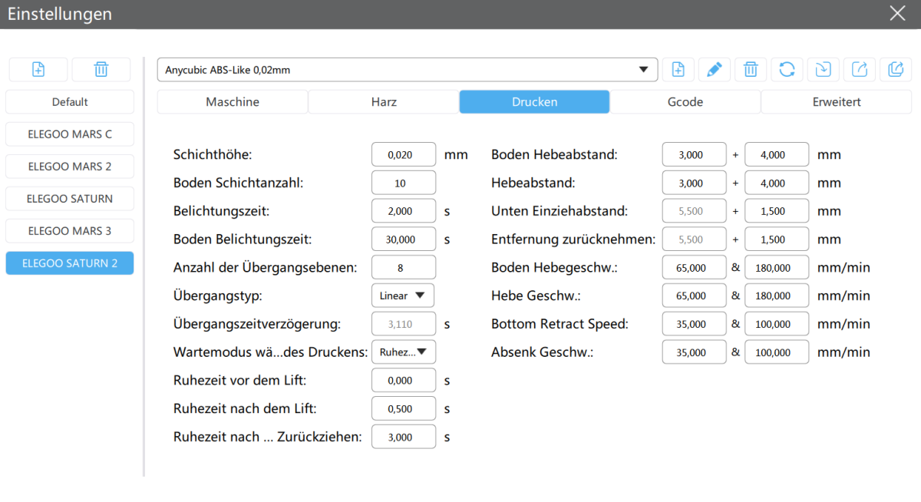Screen dimensions: 921x502
Task: Open the Wartemodus während des Druckens dropdown
Action: point(403,352)
